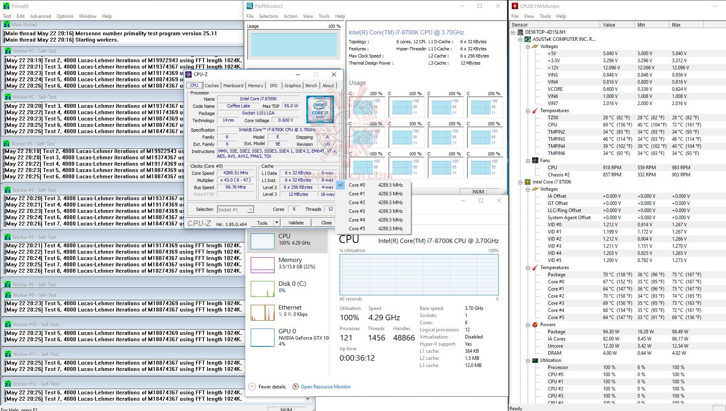Select the Ethernet graph thumbnail

coord(263,313)
